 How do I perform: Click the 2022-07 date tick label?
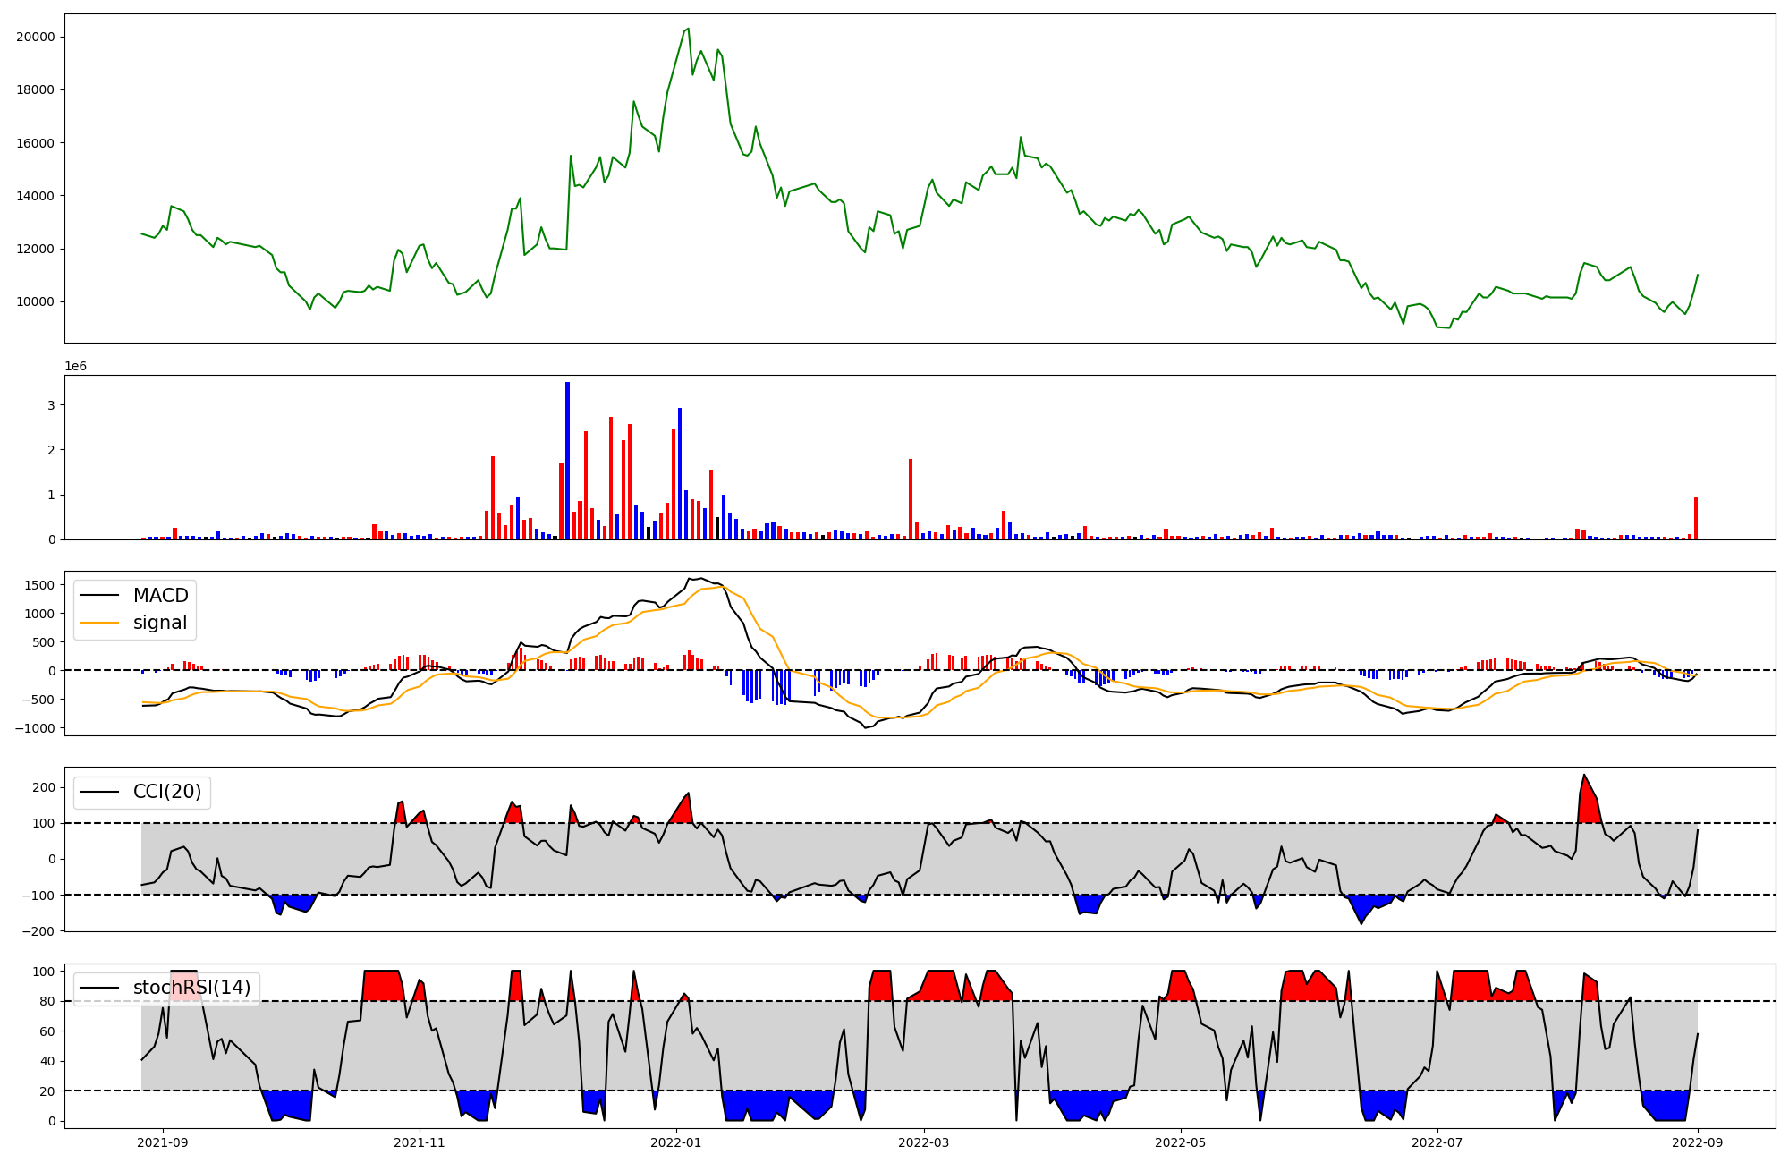tap(1437, 1142)
